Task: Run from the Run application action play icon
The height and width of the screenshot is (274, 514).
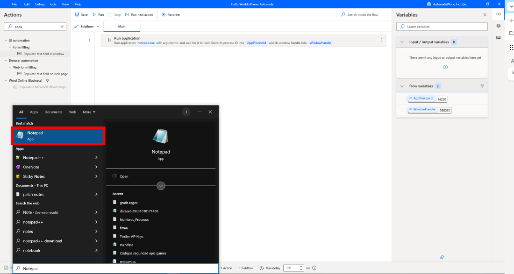Action: tap(109, 40)
